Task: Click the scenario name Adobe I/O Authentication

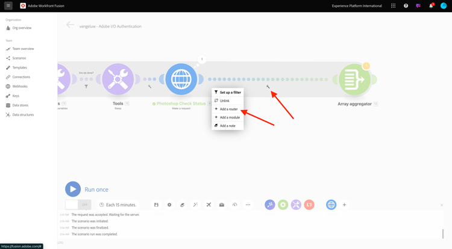Action: point(110,26)
